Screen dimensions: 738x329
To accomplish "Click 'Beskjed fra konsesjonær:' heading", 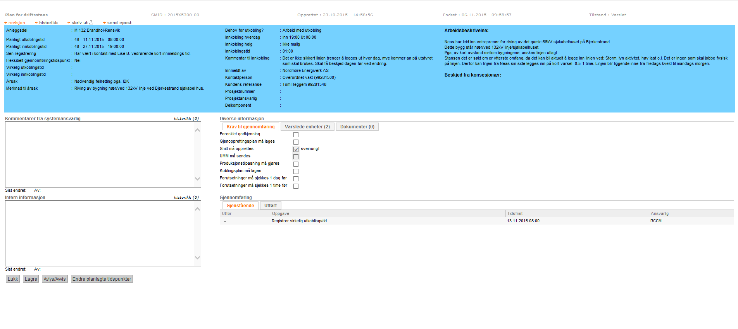I will tap(473, 75).
